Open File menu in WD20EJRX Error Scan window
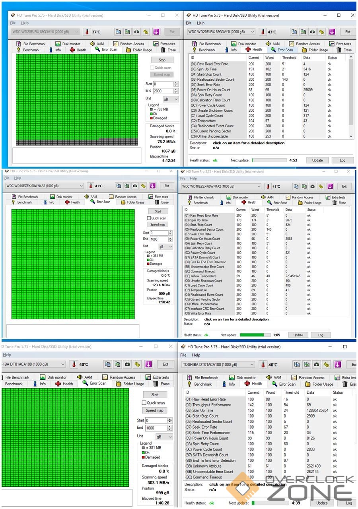 click(13, 23)
